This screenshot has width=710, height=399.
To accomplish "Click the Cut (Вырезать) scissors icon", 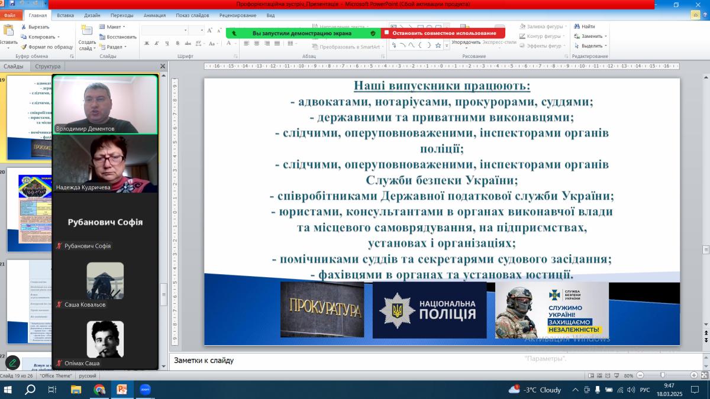I will tap(24, 27).
